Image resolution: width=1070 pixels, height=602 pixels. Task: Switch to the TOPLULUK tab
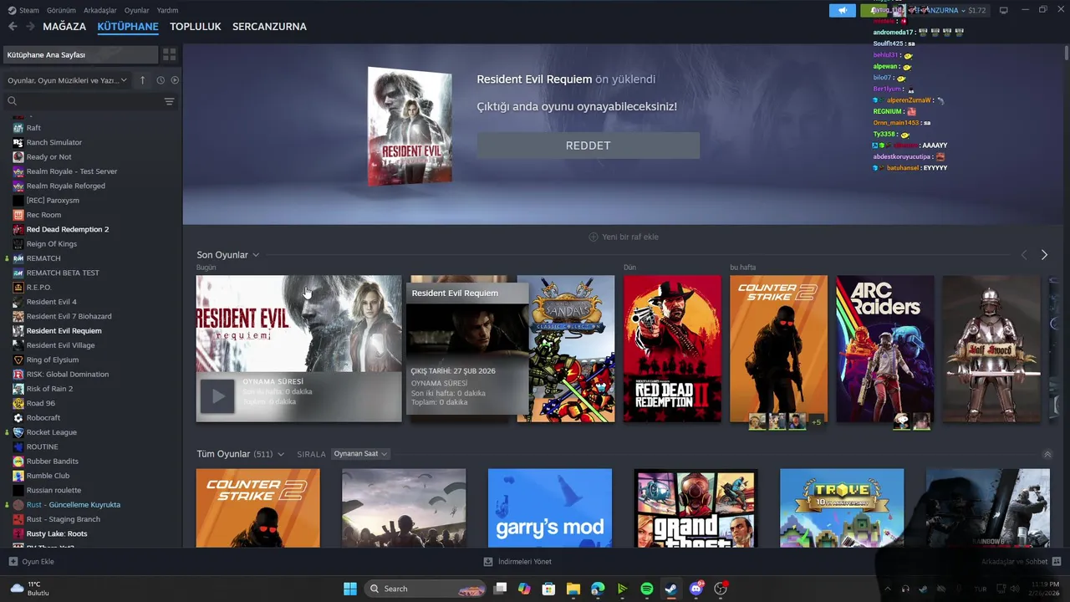[196, 27]
